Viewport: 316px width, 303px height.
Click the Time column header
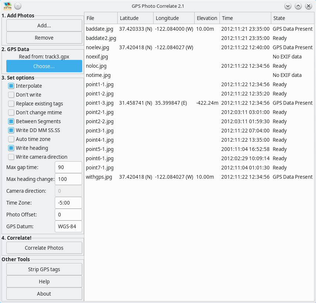[245, 18]
